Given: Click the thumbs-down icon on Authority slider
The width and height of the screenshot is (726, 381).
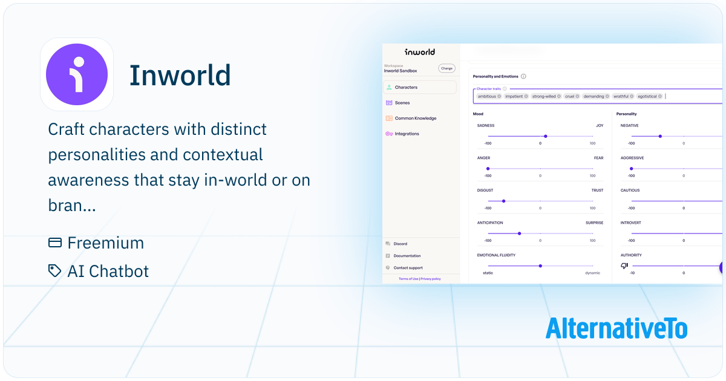Looking at the screenshot, I should point(624,265).
